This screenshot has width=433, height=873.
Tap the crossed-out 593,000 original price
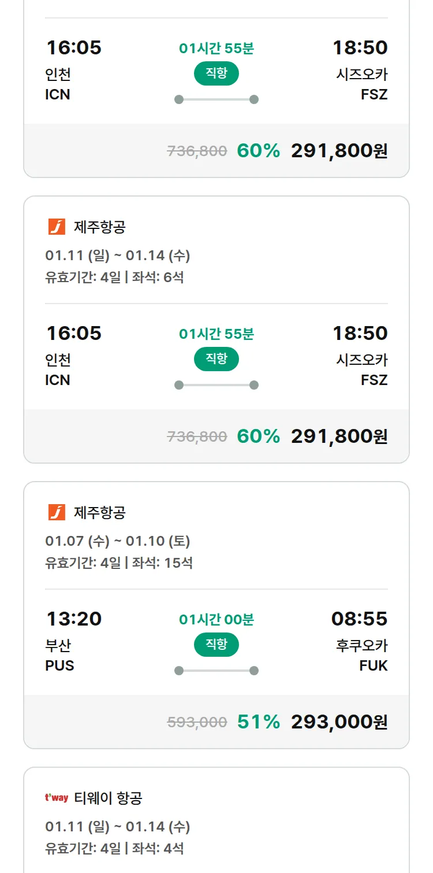coord(197,722)
